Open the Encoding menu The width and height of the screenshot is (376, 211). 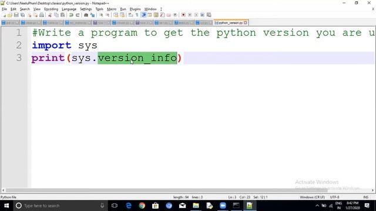(51, 9)
